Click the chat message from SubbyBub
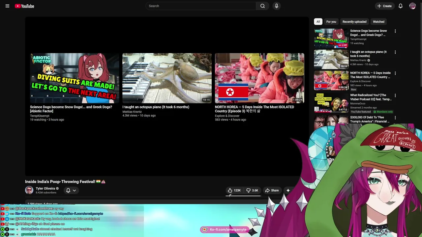 tap(57, 229)
